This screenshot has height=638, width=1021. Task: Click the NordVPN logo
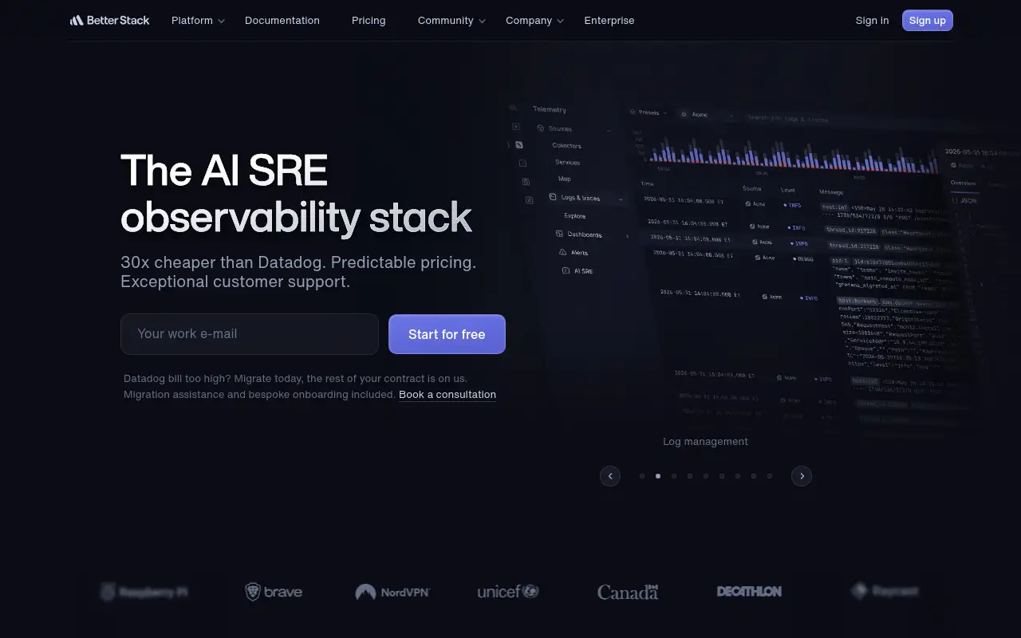point(392,592)
